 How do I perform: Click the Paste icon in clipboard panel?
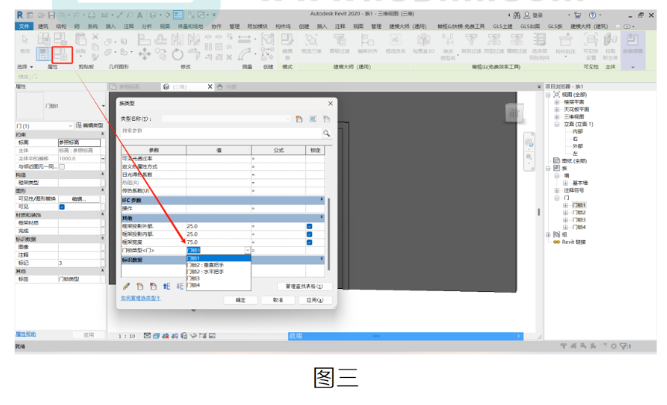coord(80,39)
